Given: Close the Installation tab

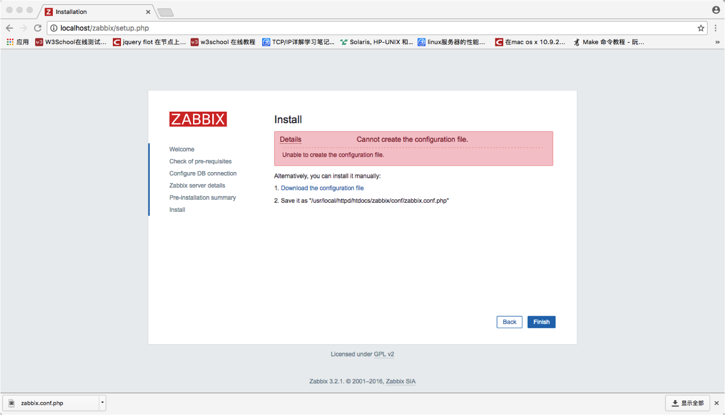Looking at the screenshot, I should point(148,12).
